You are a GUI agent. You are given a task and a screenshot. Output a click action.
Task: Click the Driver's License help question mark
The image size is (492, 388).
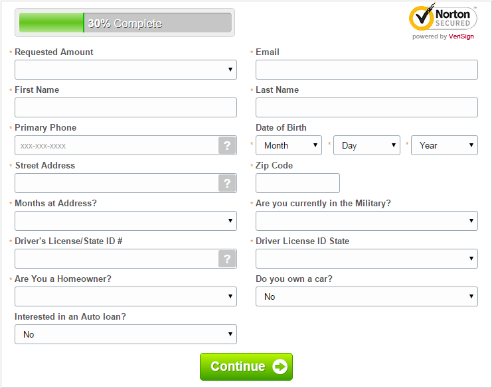pyautogui.click(x=227, y=259)
